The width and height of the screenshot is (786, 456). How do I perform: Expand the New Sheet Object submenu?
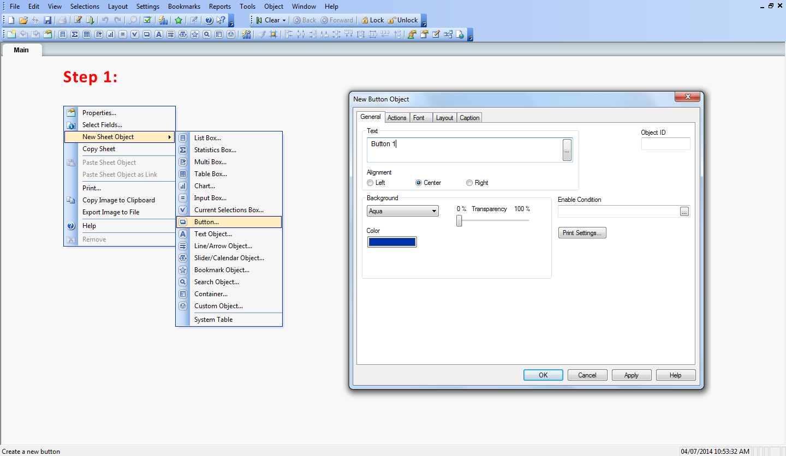pyautogui.click(x=119, y=137)
